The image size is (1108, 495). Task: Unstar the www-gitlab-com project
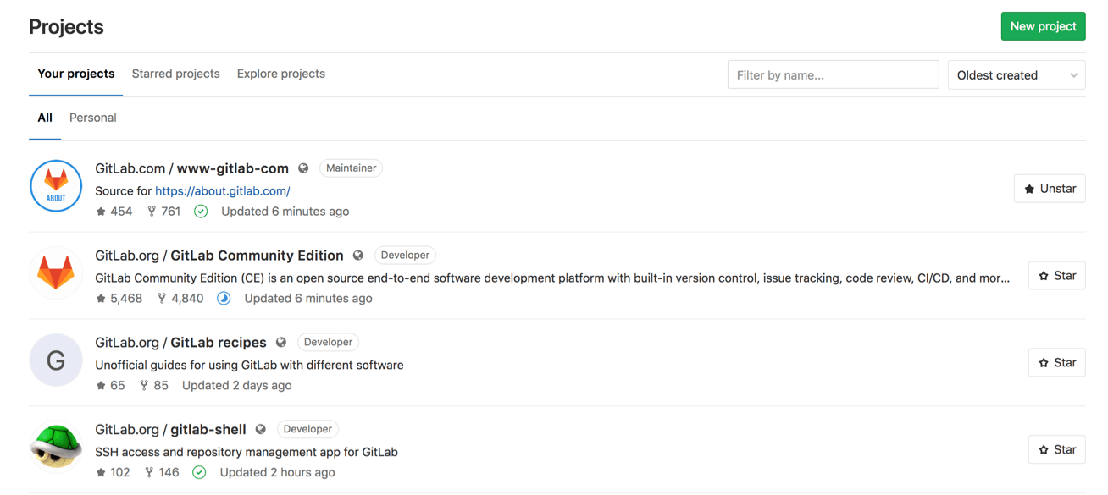(x=1050, y=188)
